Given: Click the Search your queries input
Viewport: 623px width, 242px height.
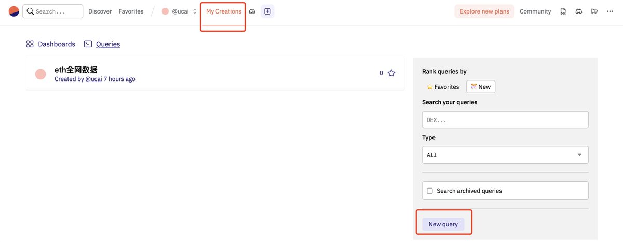Looking at the screenshot, I should 505,119.
